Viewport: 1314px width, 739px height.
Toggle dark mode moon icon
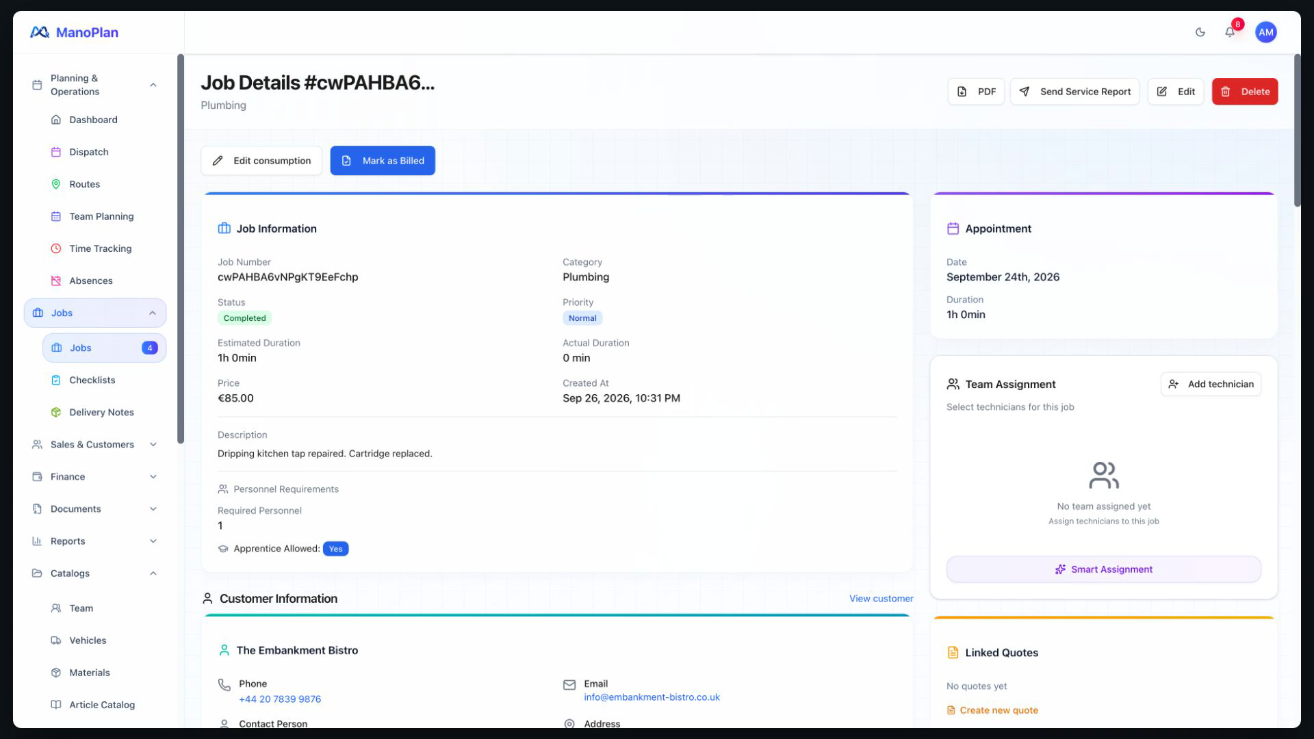tap(1200, 32)
